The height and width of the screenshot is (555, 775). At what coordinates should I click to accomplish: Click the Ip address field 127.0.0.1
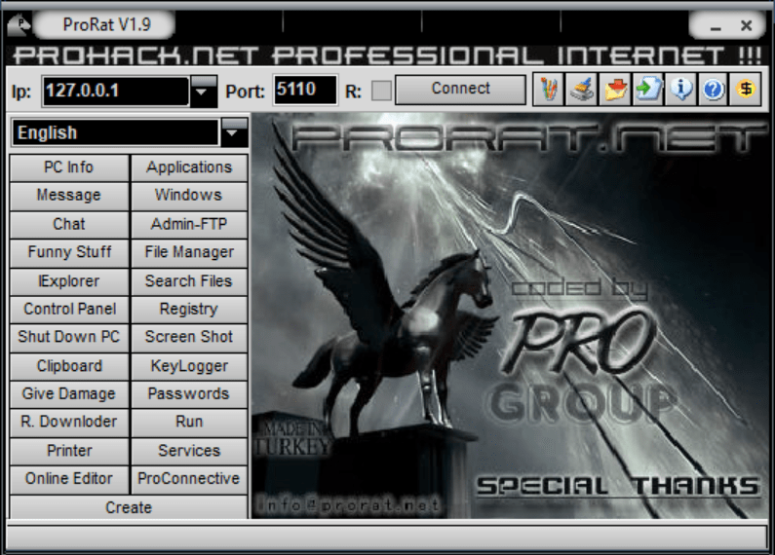[x=116, y=92]
